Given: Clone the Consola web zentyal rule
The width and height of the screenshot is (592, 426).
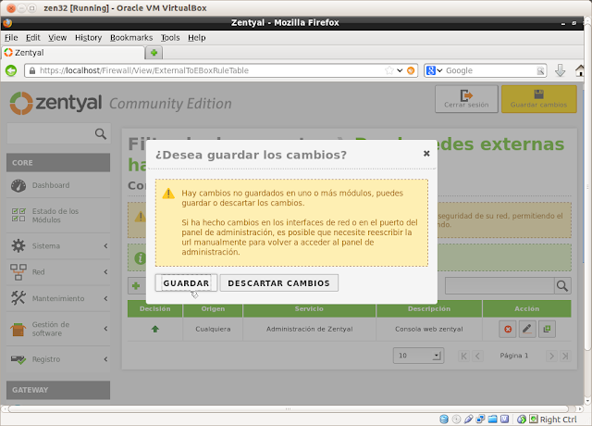Looking at the screenshot, I should point(547,330).
